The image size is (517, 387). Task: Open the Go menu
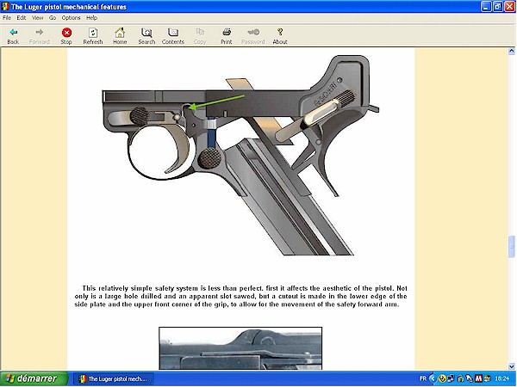(x=53, y=18)
